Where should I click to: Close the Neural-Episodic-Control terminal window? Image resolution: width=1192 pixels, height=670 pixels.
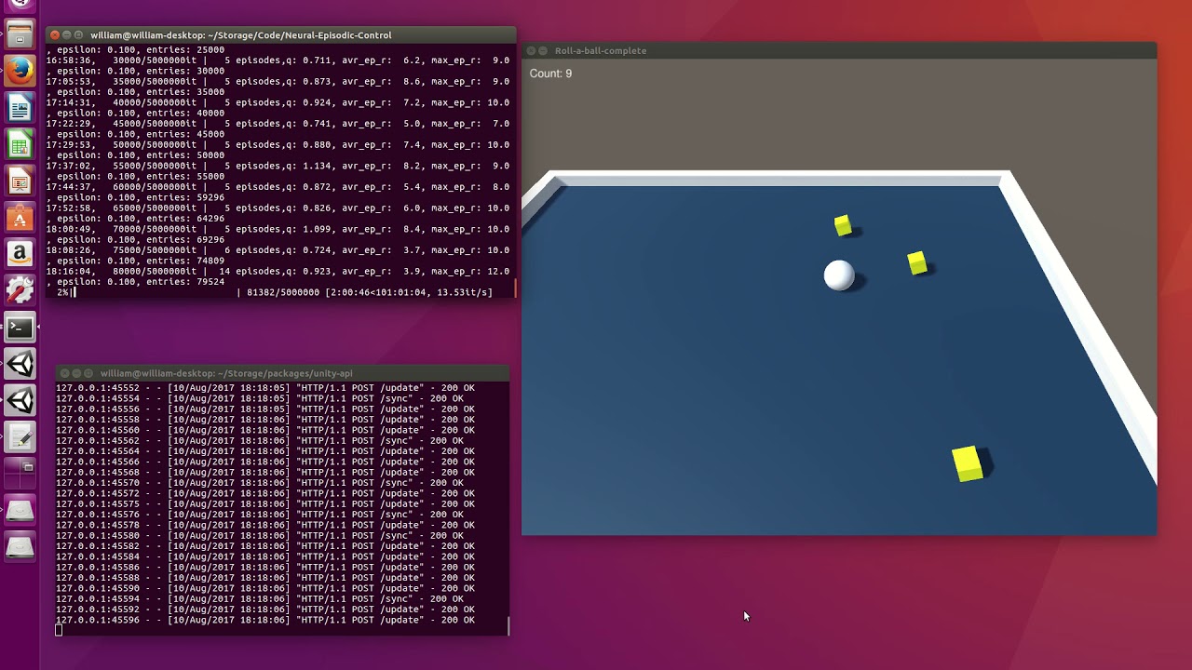pyautogui.click(x=54, y=35)
